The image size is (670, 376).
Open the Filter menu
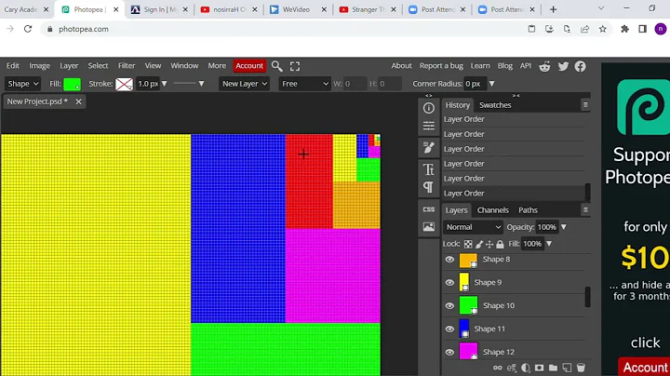(127, 66)
